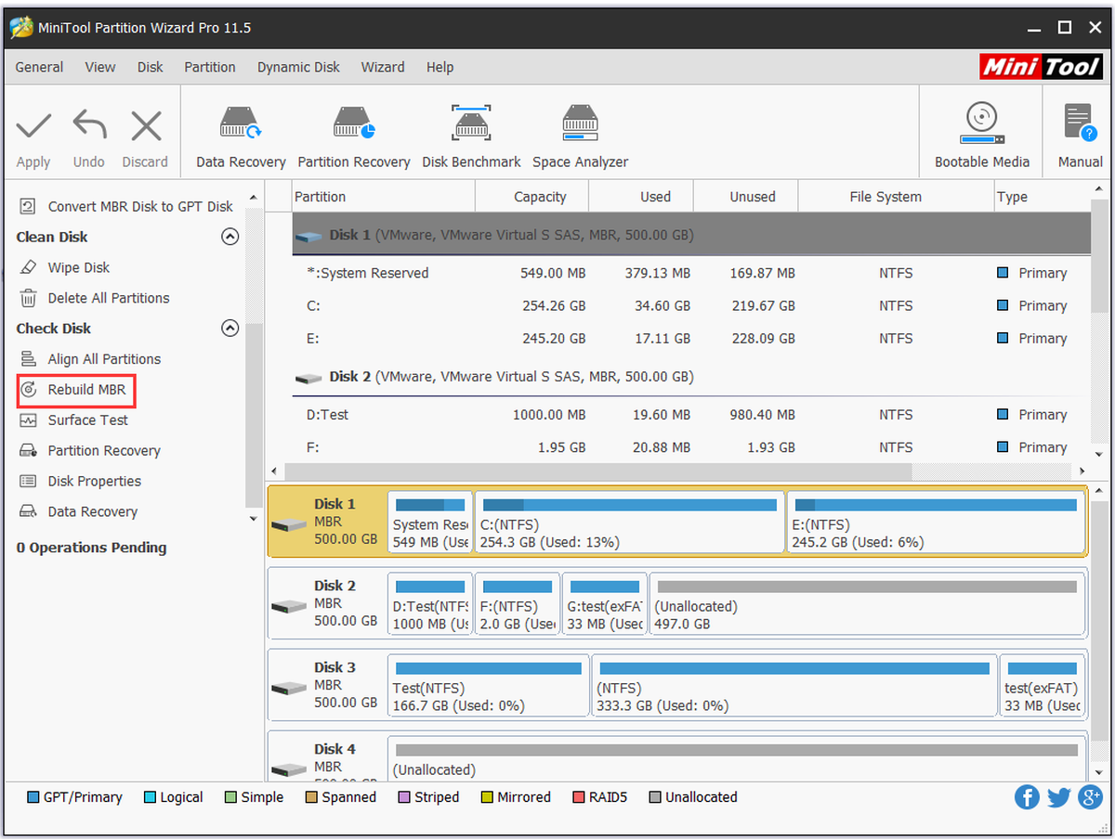This screenshot has height=839, width=1115.
Task: Click E:(NTFS) block in Disk 1 map
Action: click(935, 523)
